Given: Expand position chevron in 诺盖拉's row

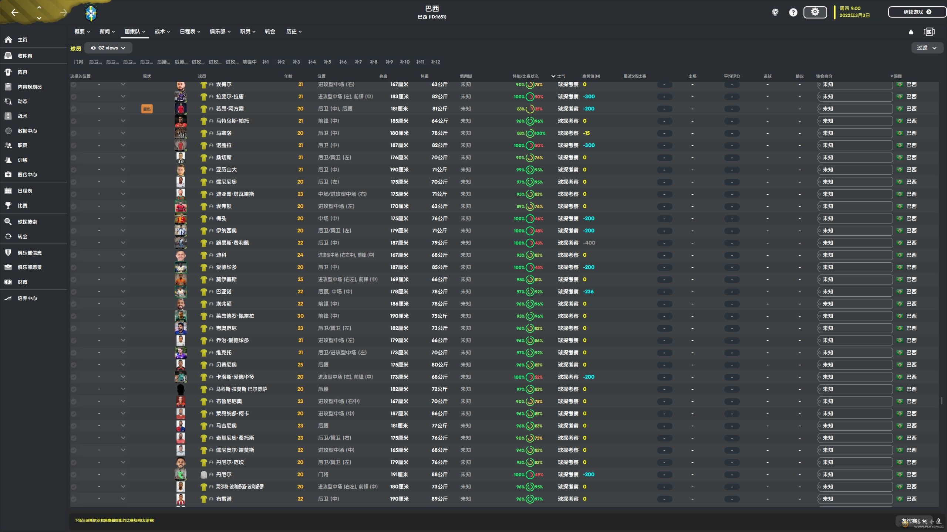Looking at the screenshot, I should (123, 146).
